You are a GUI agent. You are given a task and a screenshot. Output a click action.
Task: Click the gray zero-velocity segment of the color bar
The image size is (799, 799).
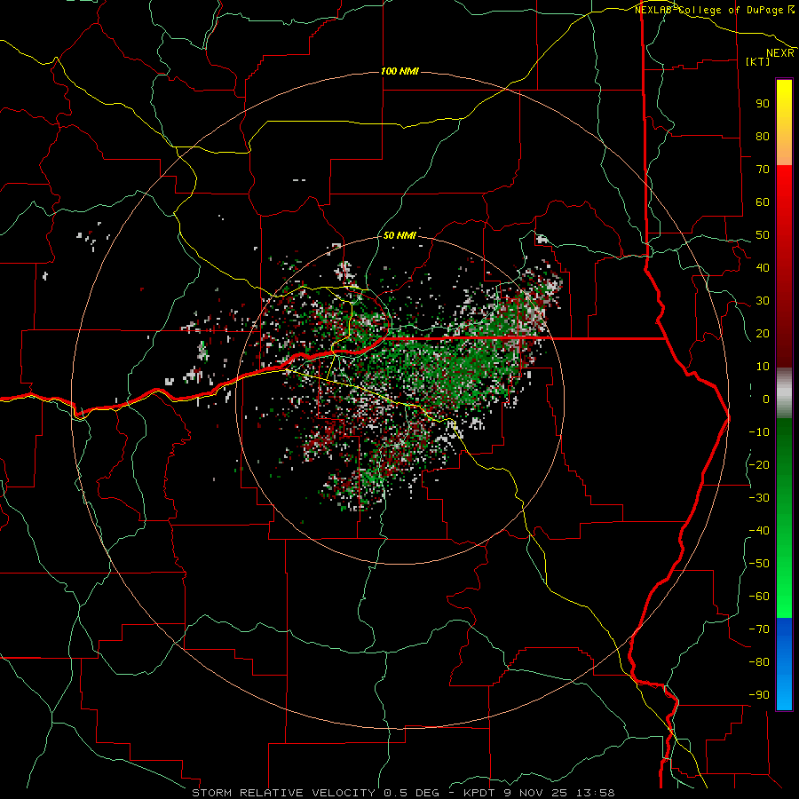tap(784, 392)
